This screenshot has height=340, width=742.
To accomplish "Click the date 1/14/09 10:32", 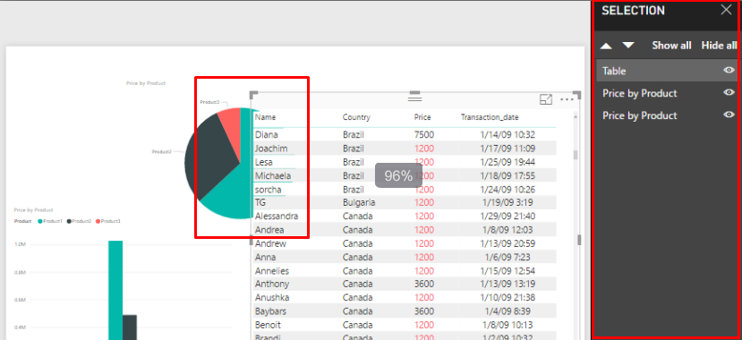I will point(508,135).
